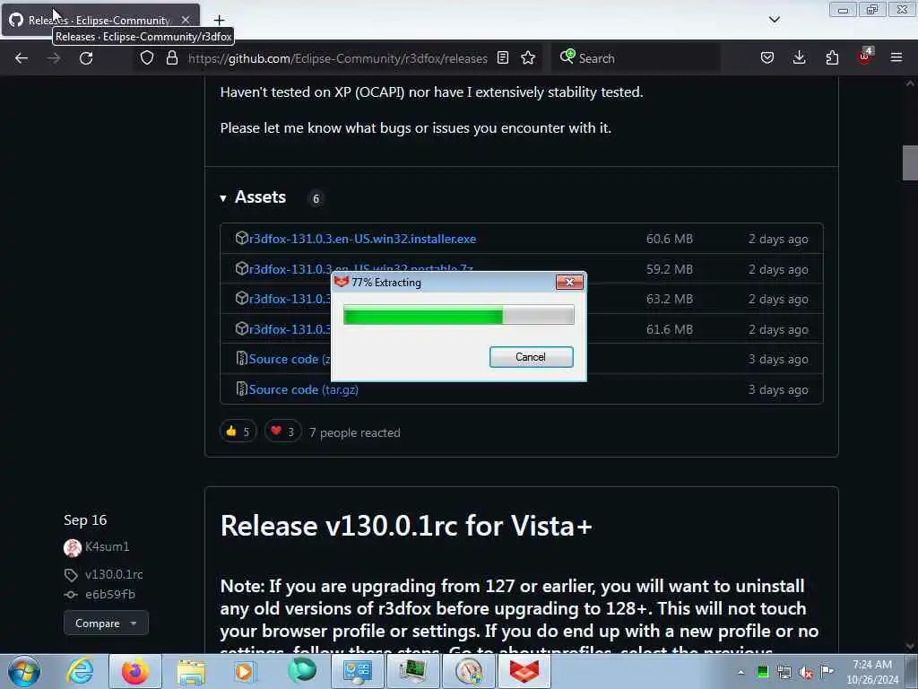Open a new browser tab
The width and height of the screenshot is (918, 689).
219,21
